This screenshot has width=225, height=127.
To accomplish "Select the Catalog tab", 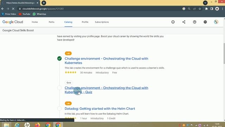I will coord(68,22).
